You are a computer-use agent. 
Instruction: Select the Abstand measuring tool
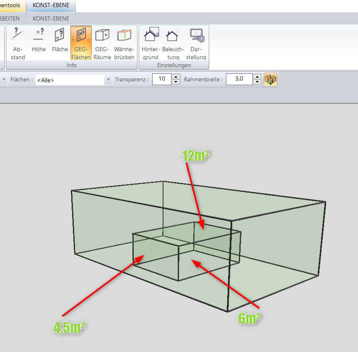tap(18, 43)
